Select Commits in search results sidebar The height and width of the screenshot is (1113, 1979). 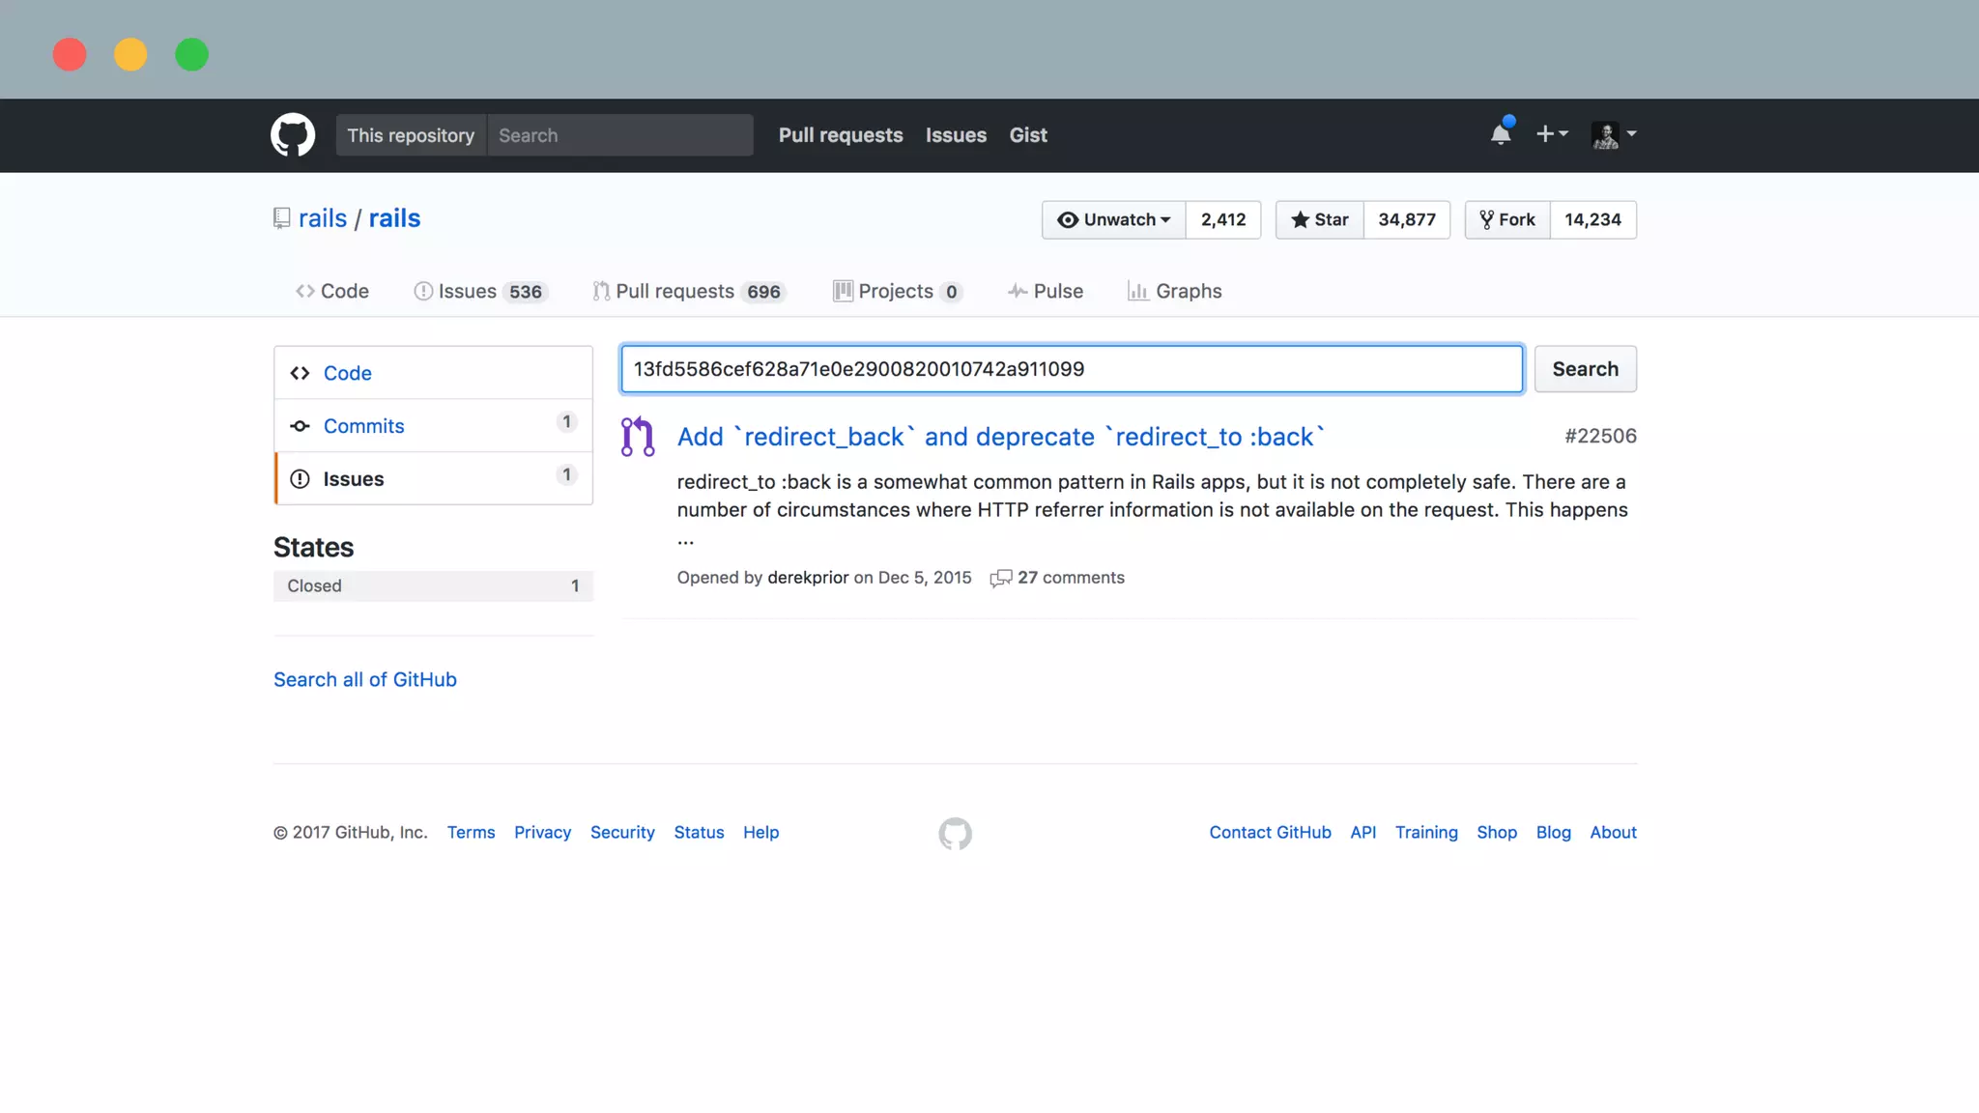pyautogui.click(x=363, y=426)
